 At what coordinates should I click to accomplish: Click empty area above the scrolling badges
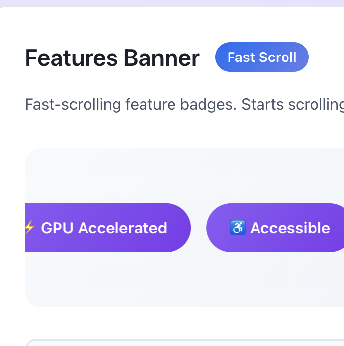click(x=182, y=175)
